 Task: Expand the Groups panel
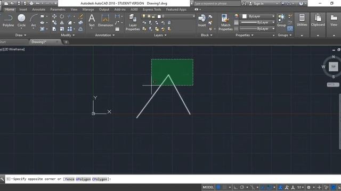pos(285,35)
